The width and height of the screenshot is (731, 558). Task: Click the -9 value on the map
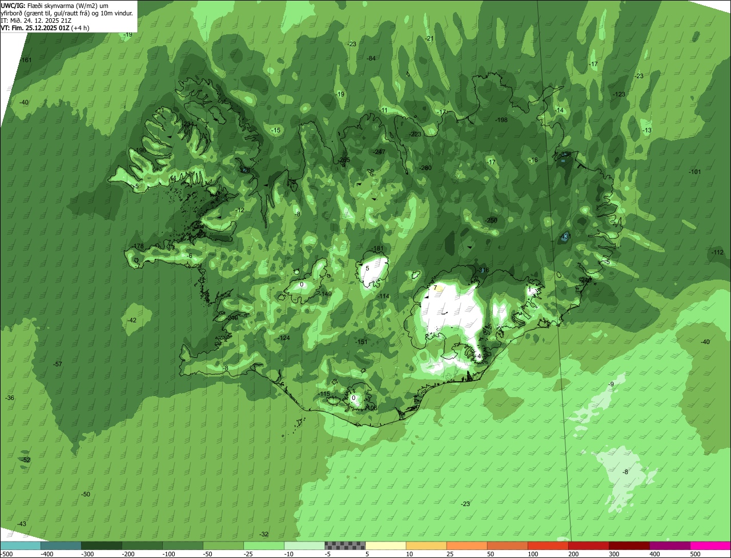[x=612, y=384]
